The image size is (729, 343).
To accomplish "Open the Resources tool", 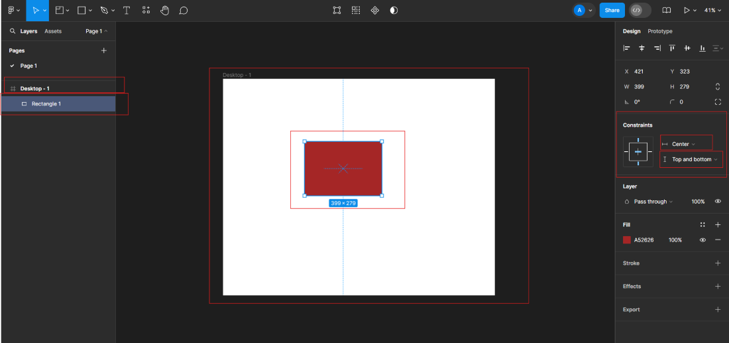I will tap(146, 10).
